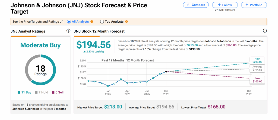
Task: Click orange help icon next to Top Analysts
Action: coord(127,22)
